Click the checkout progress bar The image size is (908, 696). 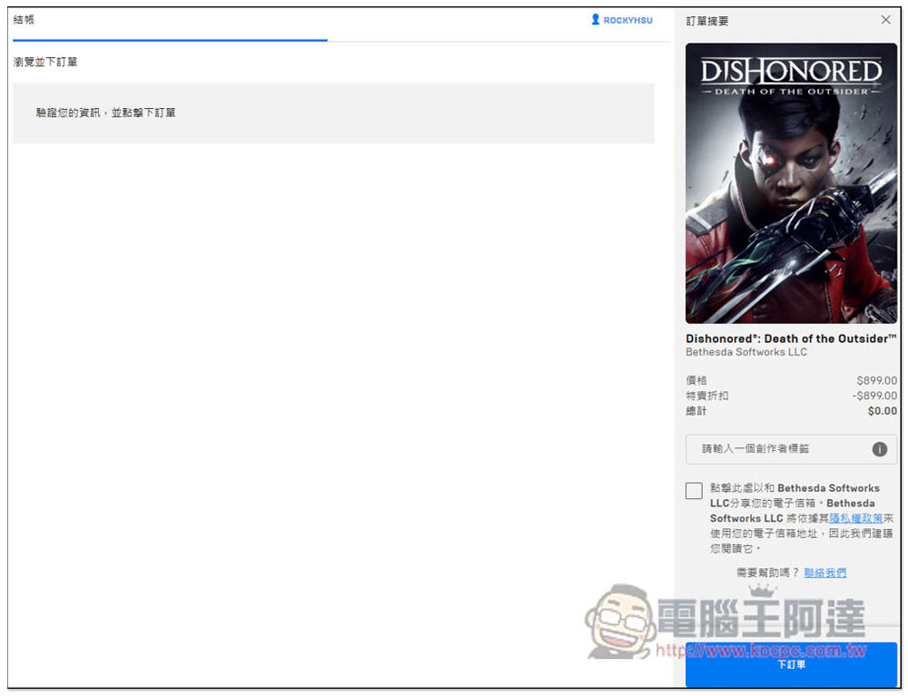tap(340, 41)
